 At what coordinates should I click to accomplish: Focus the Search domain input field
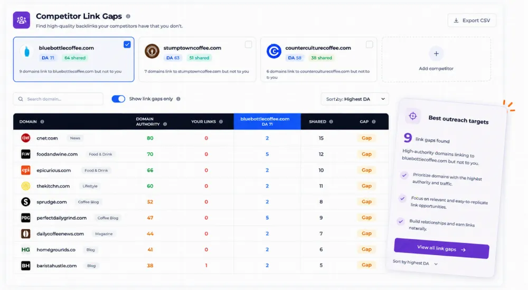click(58, 99)
